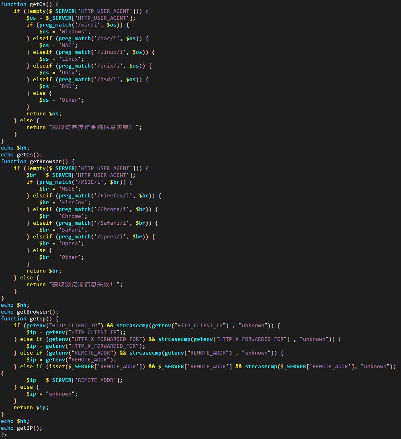Click the 'echo getOs();' line
This screenshot has height=439, width=401.
click(21, 154)
